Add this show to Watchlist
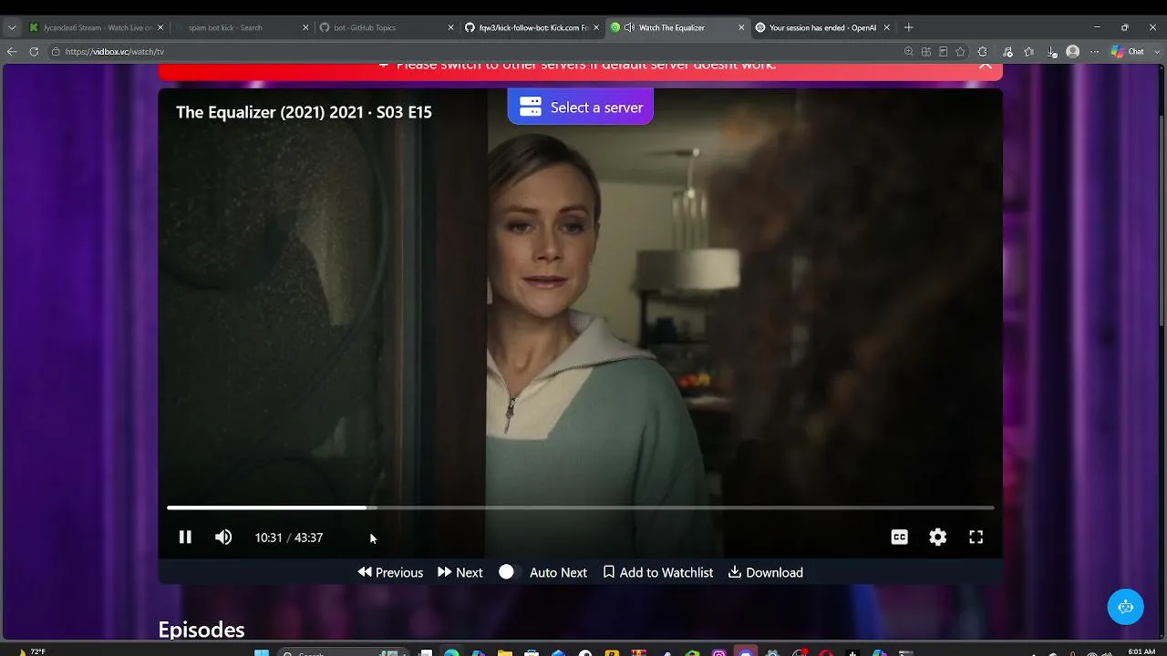Viewport: 1167px width, 656px height. click(x=658, y=572)
